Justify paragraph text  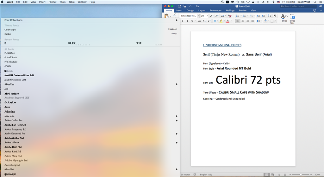252,21
